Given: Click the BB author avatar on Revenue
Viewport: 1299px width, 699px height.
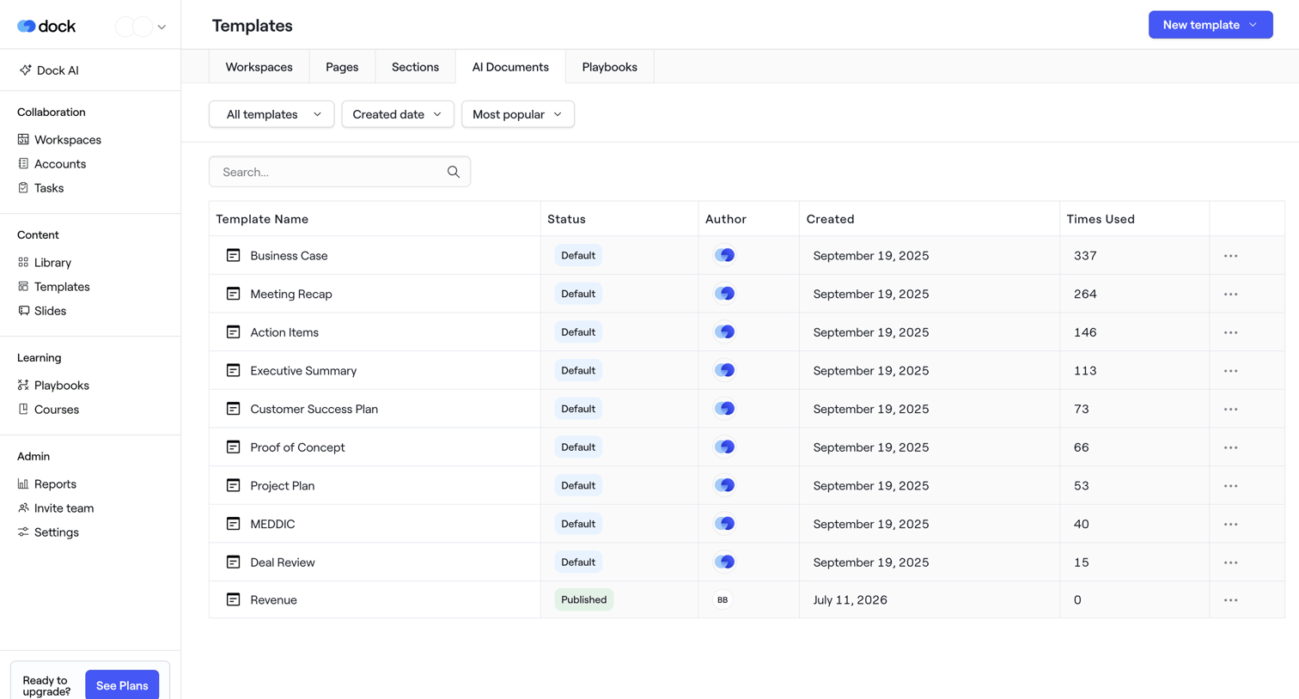Looking at the screenshot, I should (723, 599).
